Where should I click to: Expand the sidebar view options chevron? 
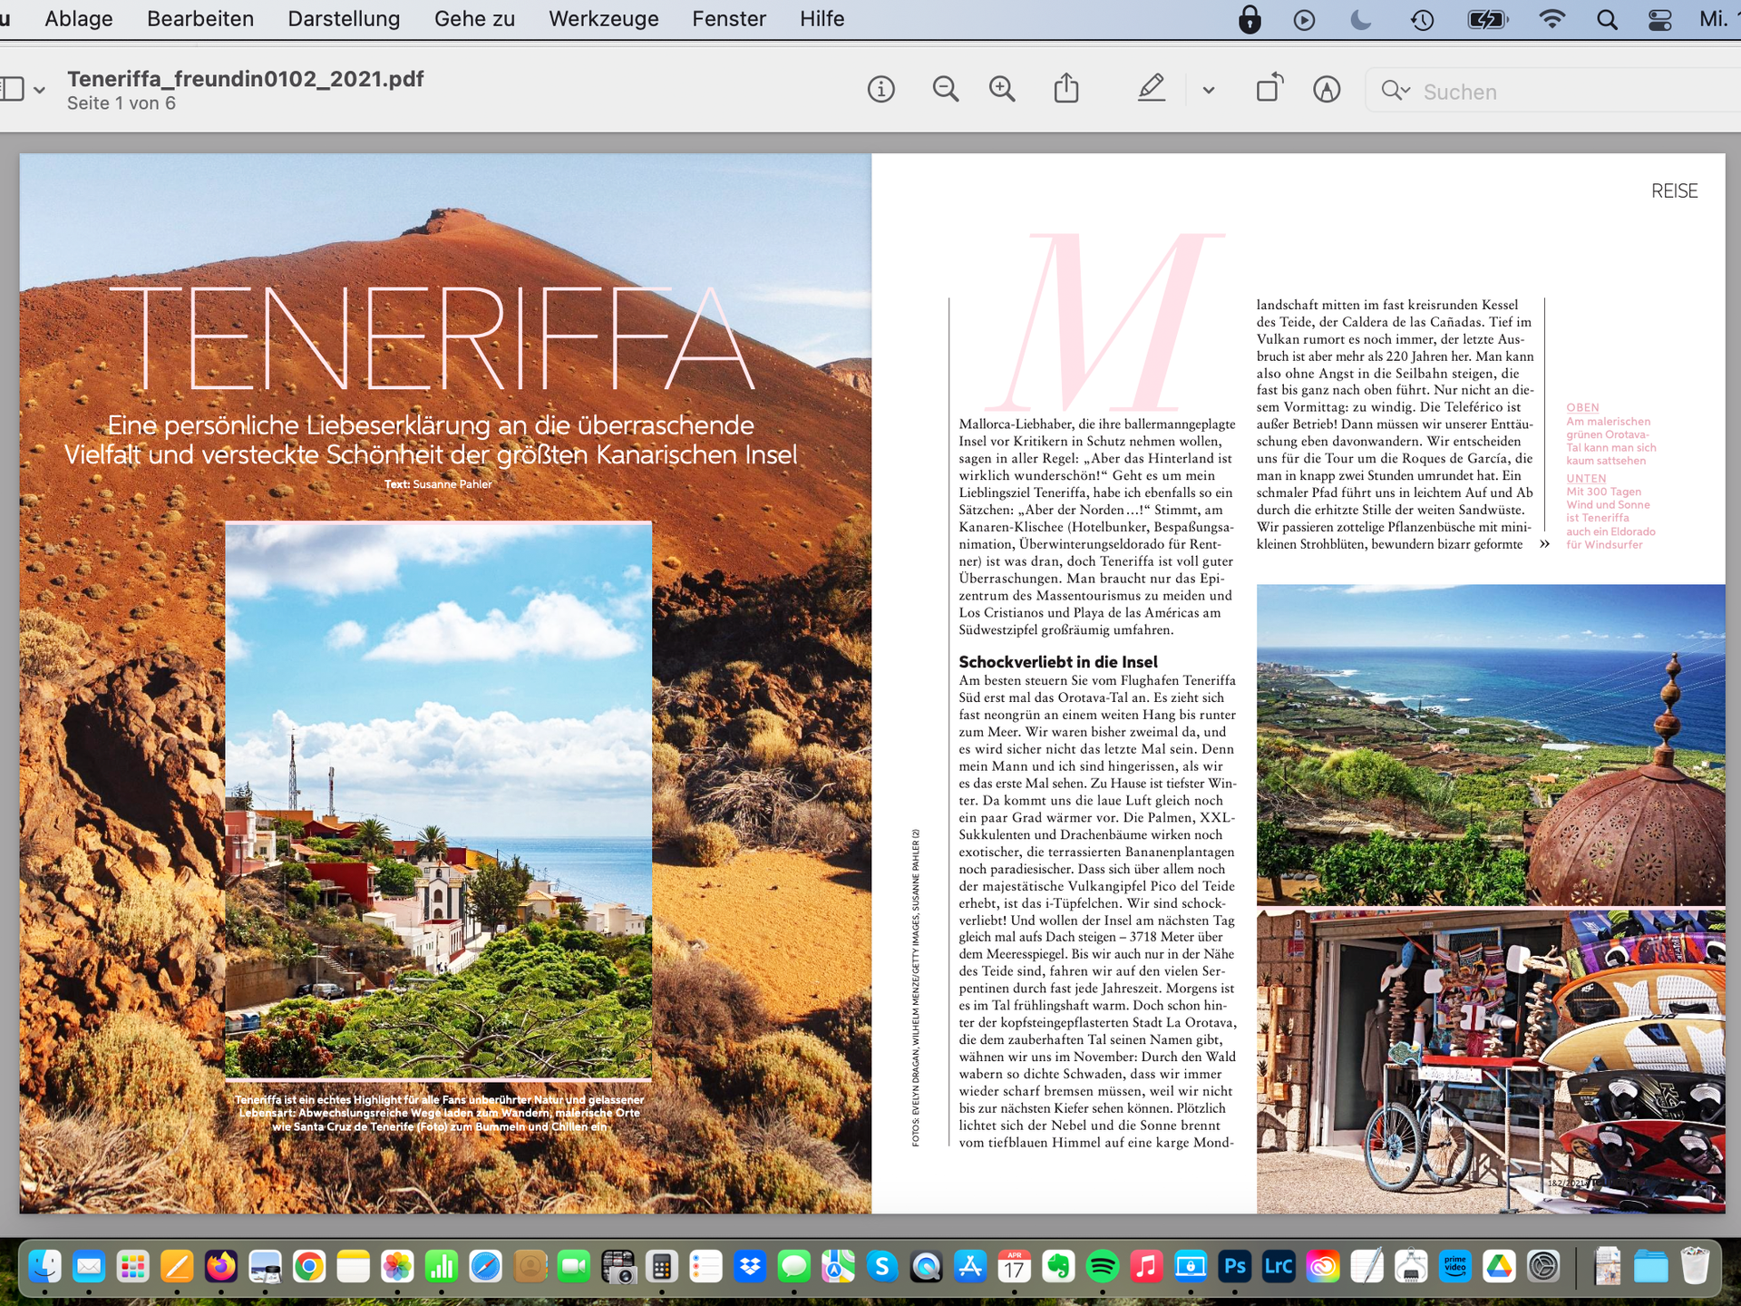click(x=39, y=91)
